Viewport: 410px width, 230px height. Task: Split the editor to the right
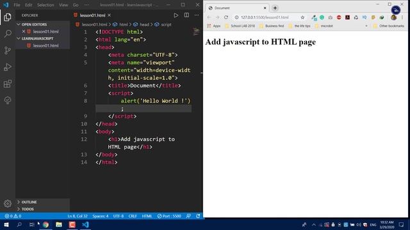186,15
